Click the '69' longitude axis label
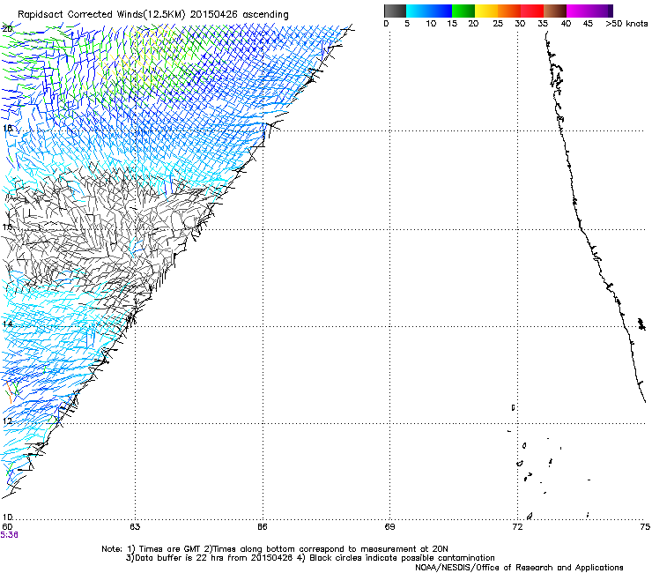Image resolution: width=652 pixels, height=573 pixels. point(389,527)
